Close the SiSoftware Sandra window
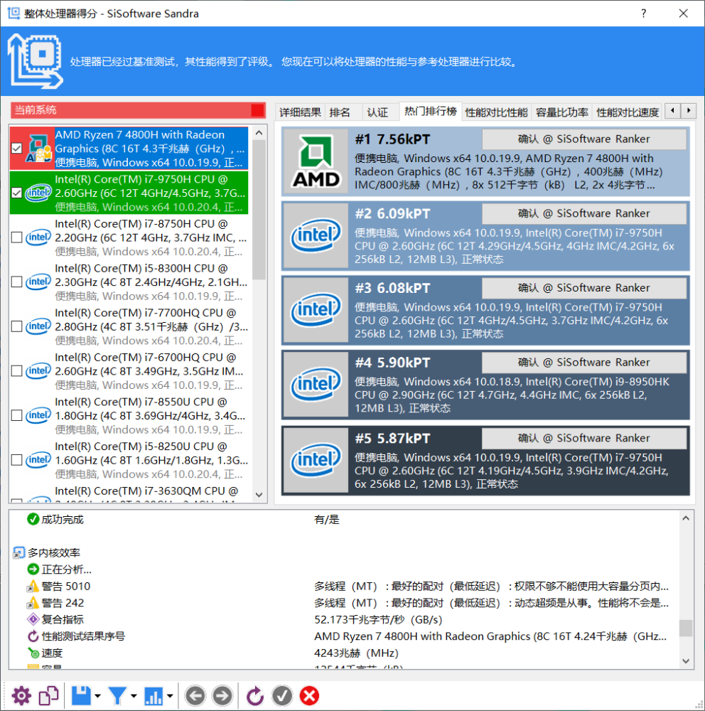Viewport: 705px width, 711px height. point(683,14)
